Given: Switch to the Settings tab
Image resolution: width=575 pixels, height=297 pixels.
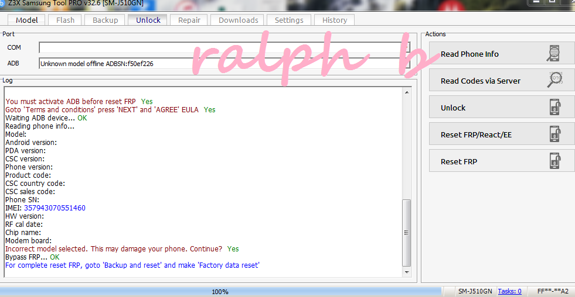Looking at the screenshot, I should (x=289, y=20).
